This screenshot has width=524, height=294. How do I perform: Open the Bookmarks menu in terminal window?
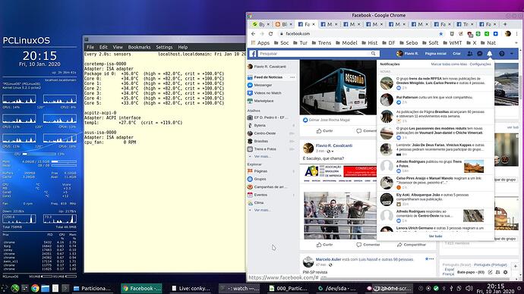tap(139, 47)
